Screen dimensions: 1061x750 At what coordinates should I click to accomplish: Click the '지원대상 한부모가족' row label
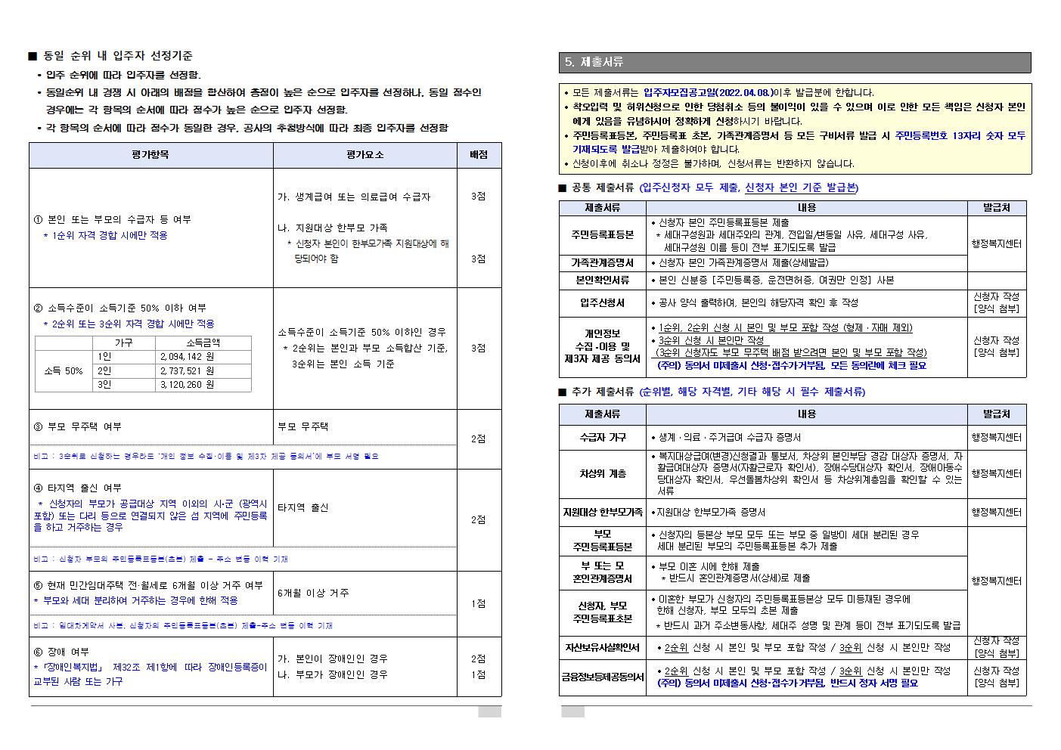pyautogui.click(x=602, y=513)
